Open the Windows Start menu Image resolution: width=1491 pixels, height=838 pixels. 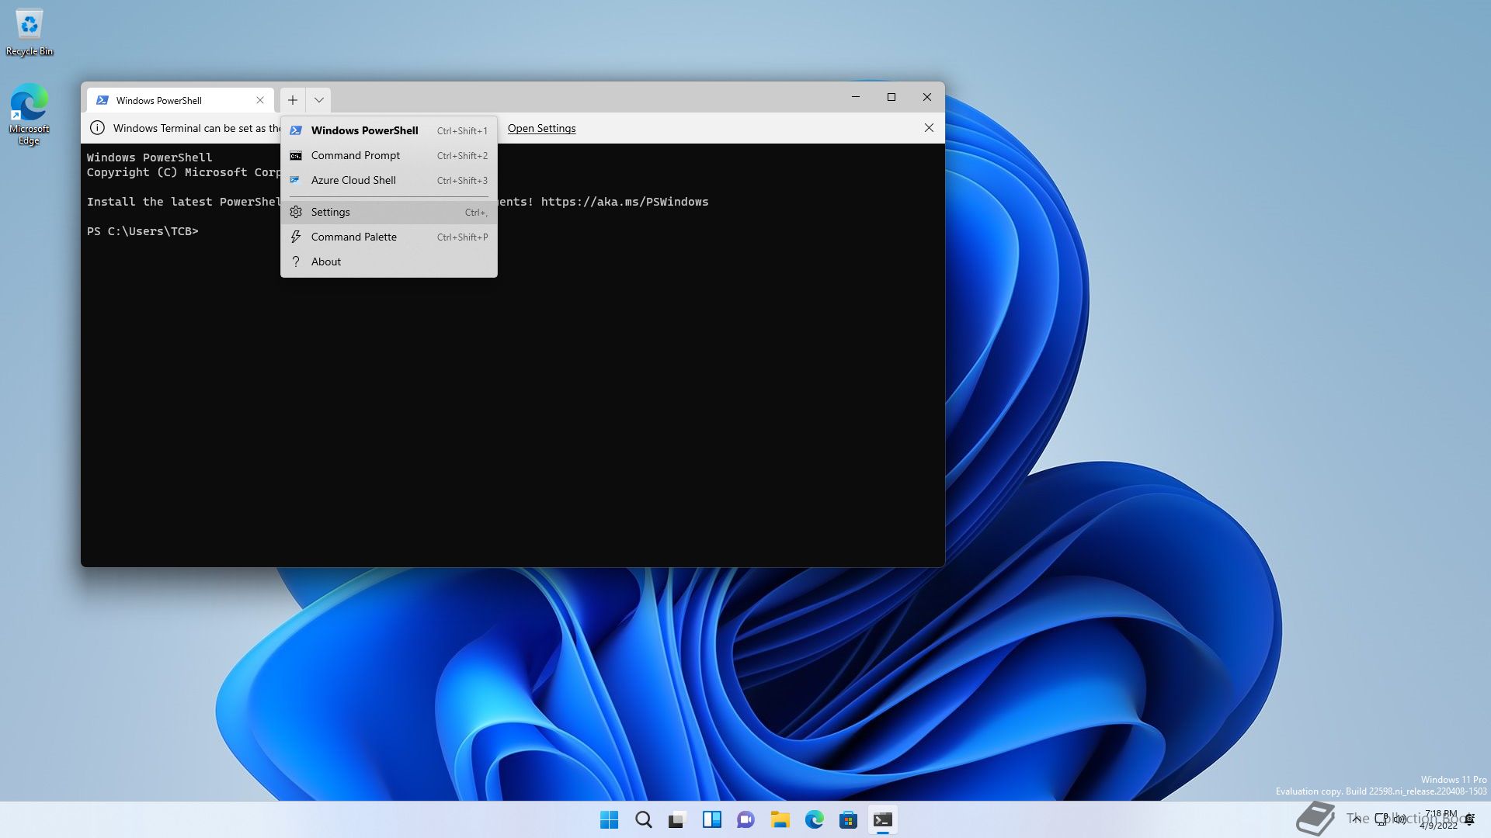[609, 819]
